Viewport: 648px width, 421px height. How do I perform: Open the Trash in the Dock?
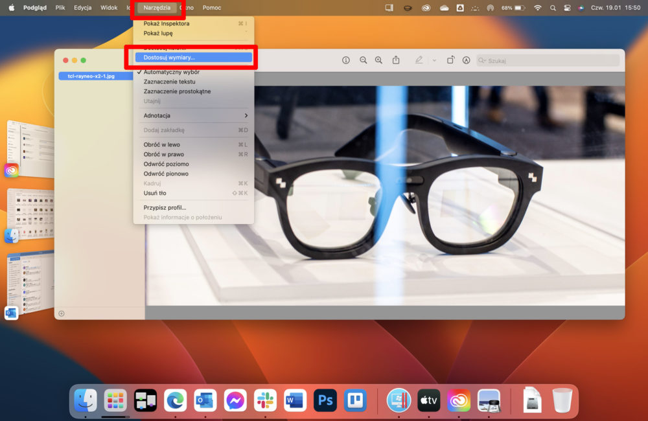tap(562, 400)
